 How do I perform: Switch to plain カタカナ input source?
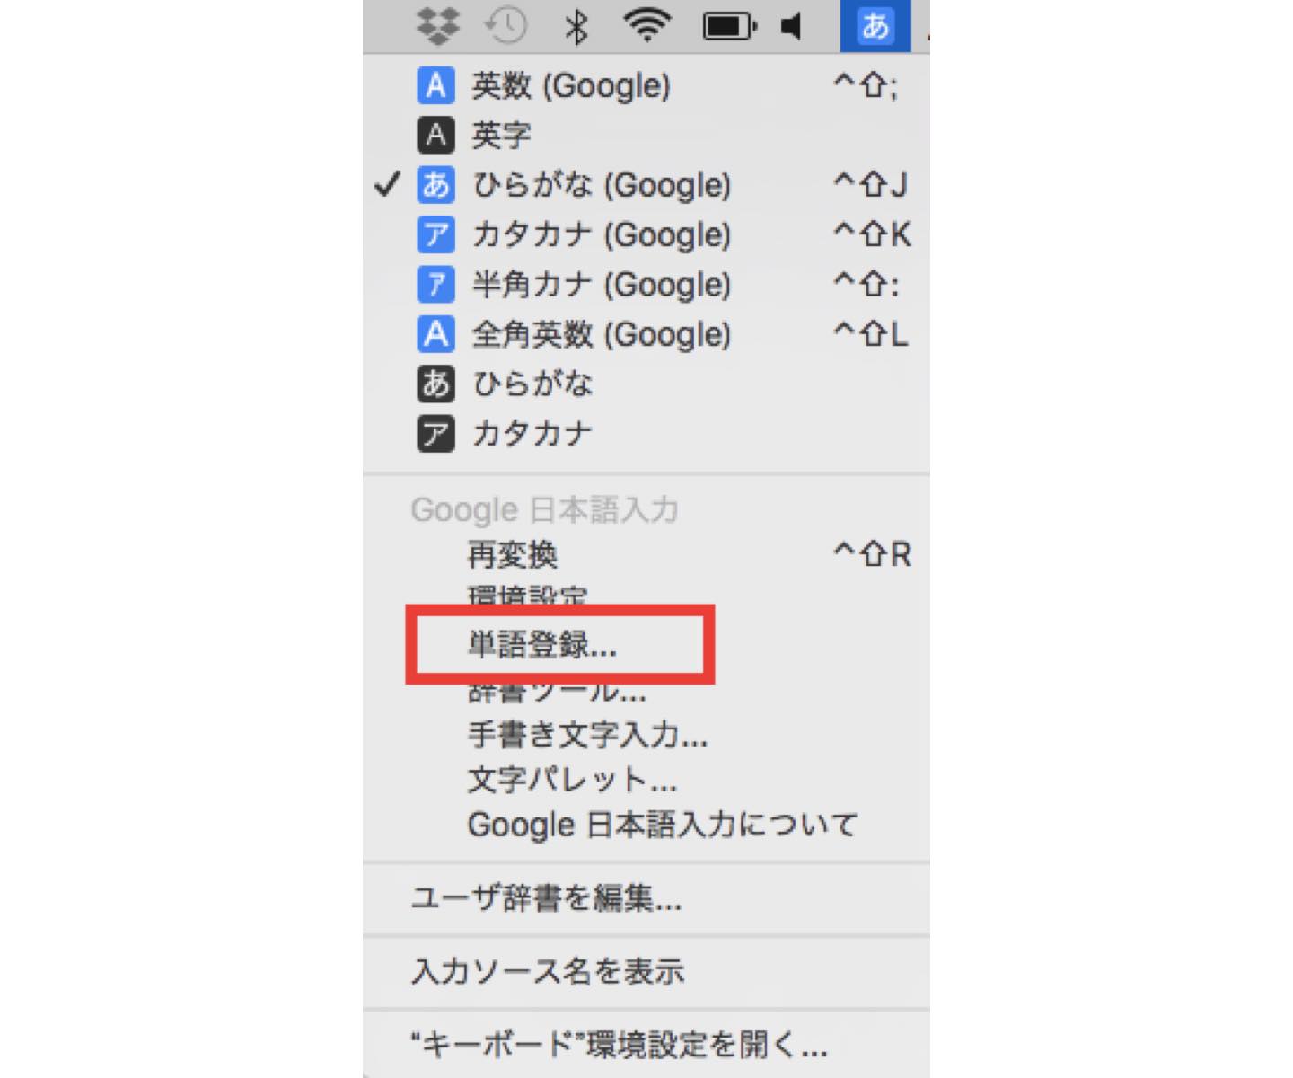[x=646, y=434]
